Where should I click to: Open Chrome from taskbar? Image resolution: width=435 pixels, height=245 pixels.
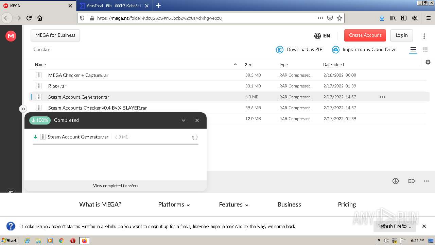[x=61, y=241]
